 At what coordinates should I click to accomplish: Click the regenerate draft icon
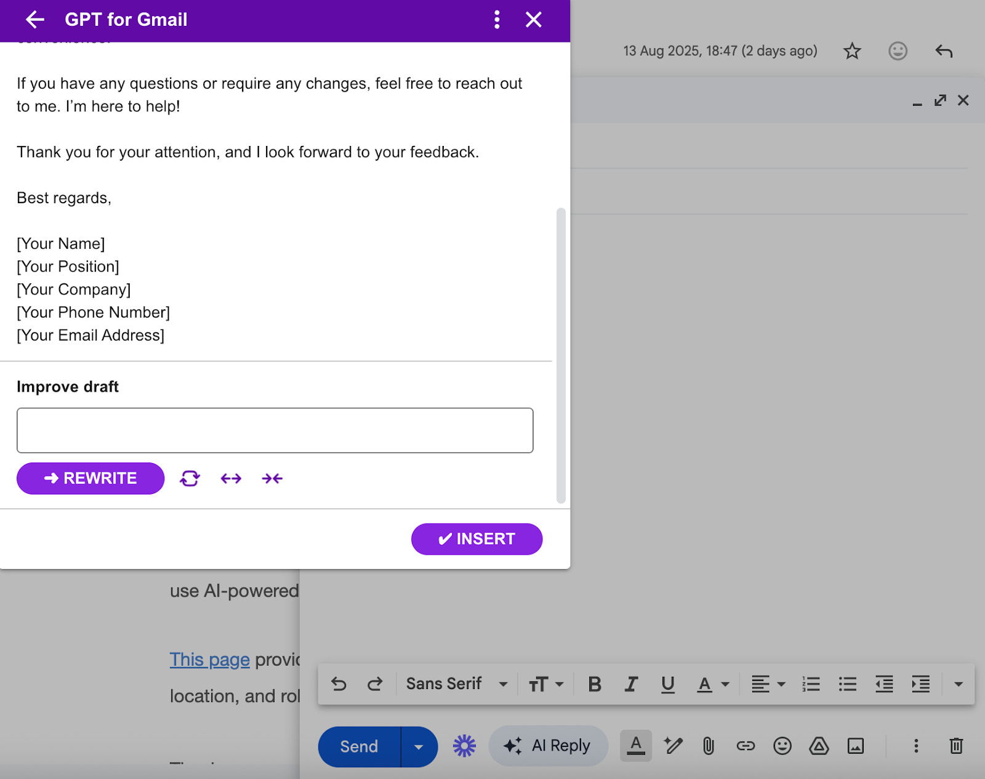(x=190, y=478)
